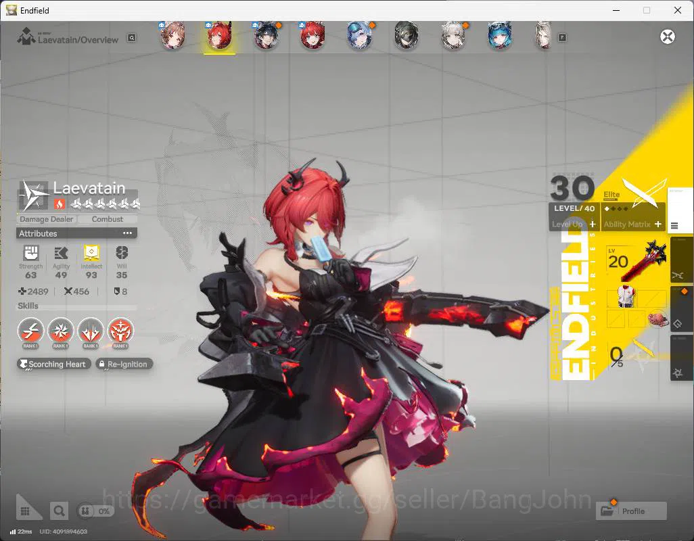Screen dimensions: 694x541
Task: Click the attack value 456
Action: click(76, 291)
